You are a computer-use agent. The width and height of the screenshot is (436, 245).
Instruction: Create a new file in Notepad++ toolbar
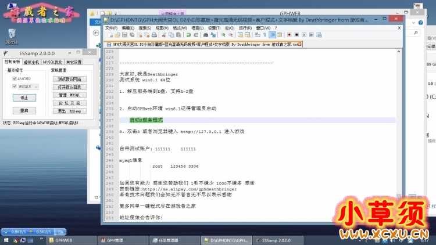110,35
